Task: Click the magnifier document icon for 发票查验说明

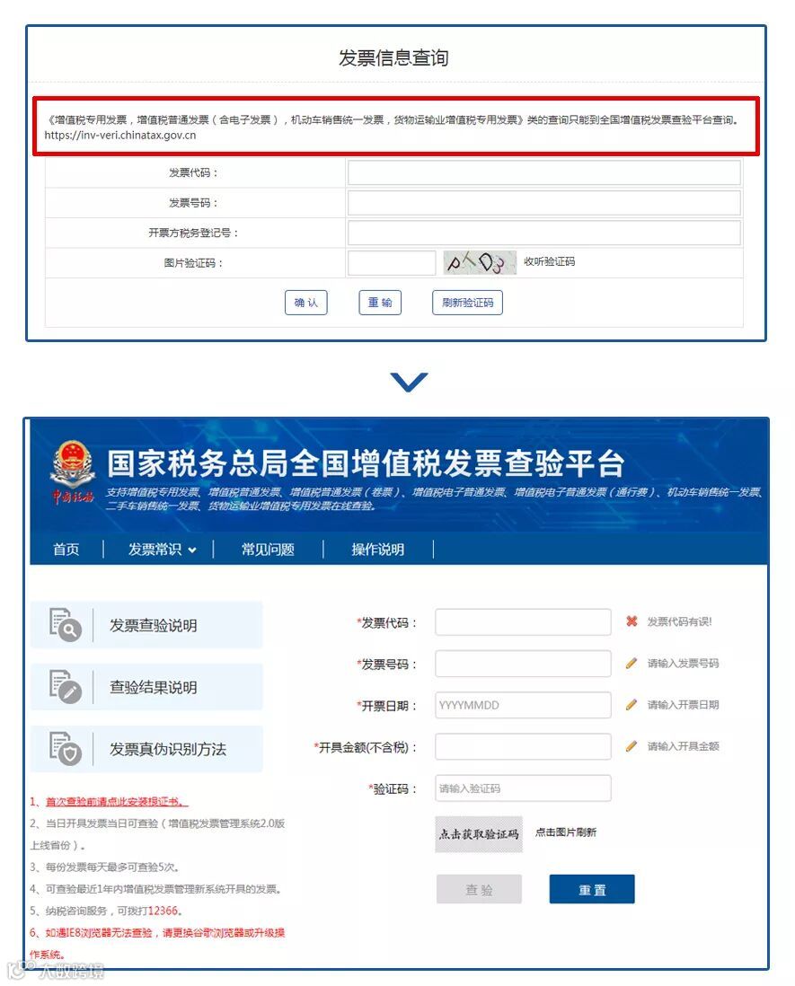Action: point(66,625)
